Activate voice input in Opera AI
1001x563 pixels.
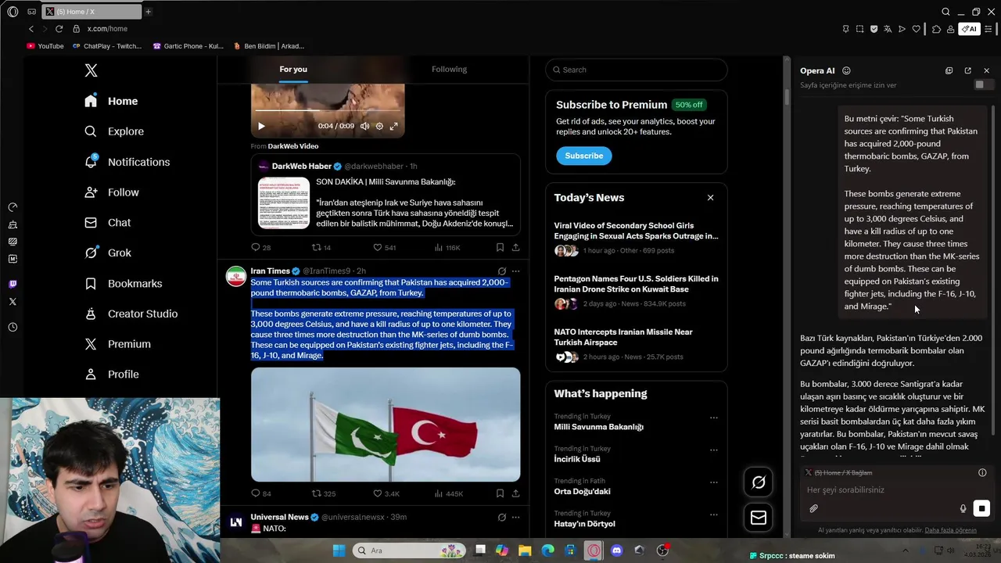pyautogui.click(x=963, y=509)
